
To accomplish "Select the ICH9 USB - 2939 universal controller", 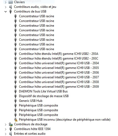I will click(59, 87).
